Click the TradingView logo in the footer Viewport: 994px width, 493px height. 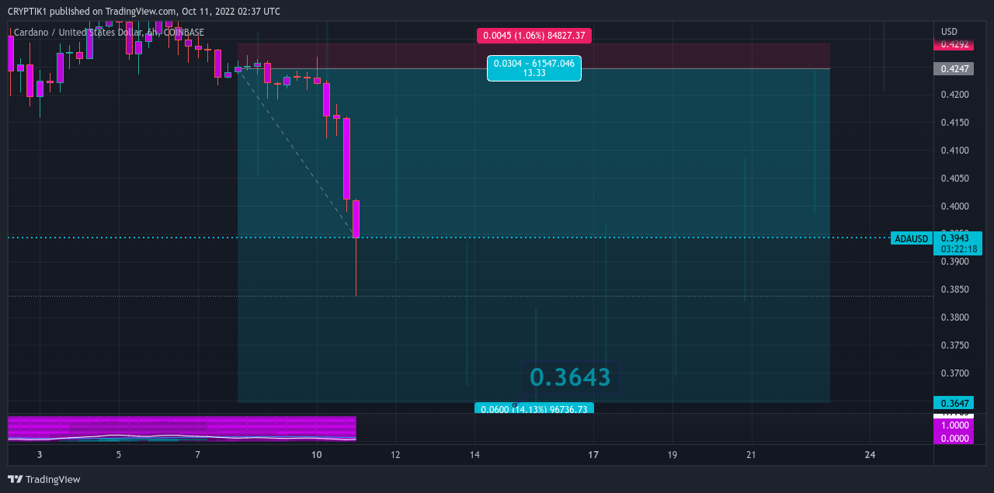[44, 479]
